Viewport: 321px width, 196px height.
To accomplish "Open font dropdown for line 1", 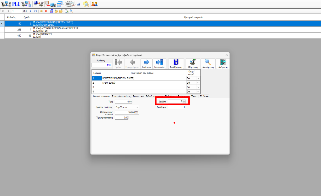I will (198, 78).
